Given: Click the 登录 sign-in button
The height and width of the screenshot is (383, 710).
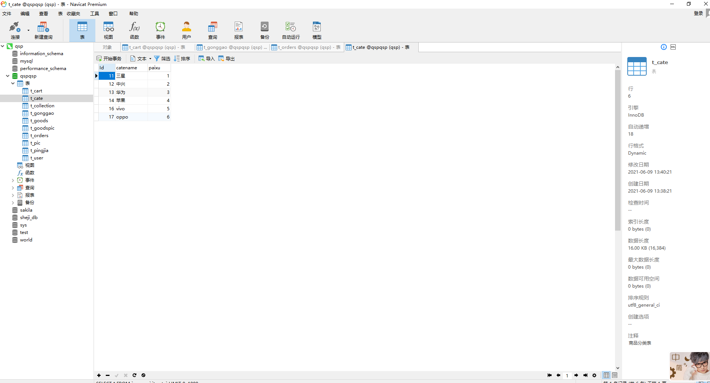Looking at the screenshot, I should pyautogui.click(x=698, y=13).
